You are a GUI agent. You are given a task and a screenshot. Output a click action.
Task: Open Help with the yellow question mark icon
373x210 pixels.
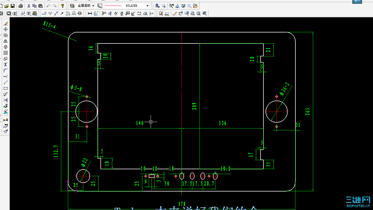(x=63, y=6)
